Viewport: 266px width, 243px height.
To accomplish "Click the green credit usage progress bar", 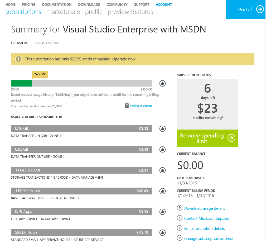I will point(22,83).
